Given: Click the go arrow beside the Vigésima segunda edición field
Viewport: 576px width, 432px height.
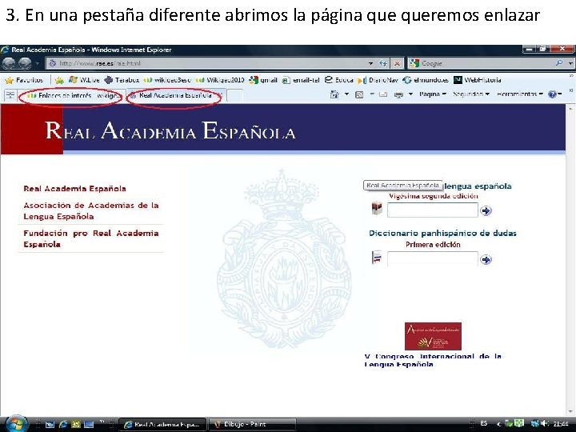Looking at the screenshot, I should (x=486, y=210).
